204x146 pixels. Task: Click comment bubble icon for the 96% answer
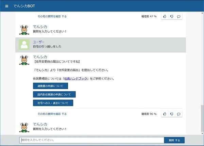[x=178, y=114]
